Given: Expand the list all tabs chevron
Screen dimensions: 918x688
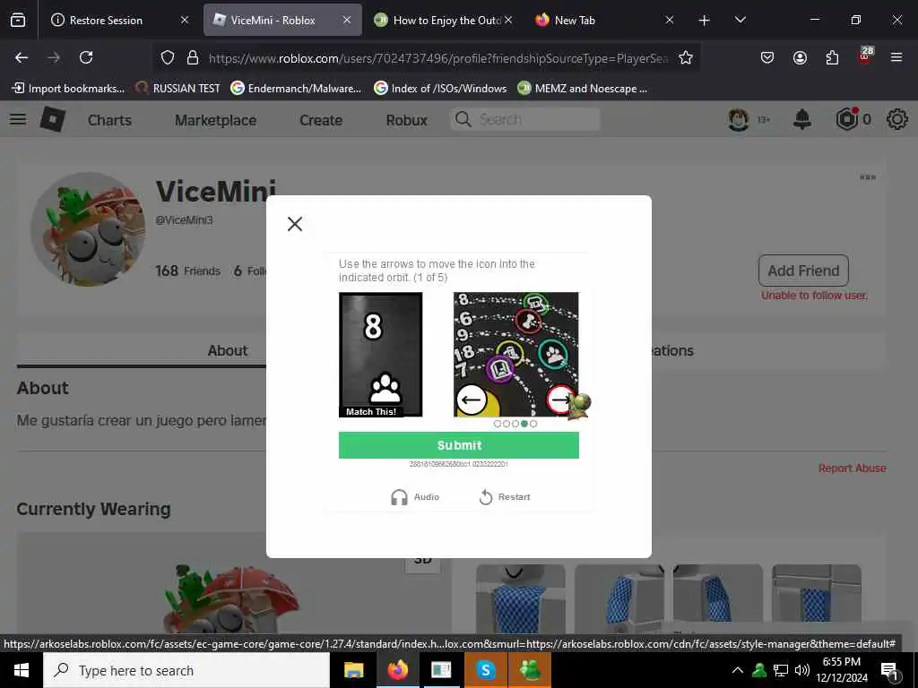Looking at the screenshot, I should coord(740,20).
